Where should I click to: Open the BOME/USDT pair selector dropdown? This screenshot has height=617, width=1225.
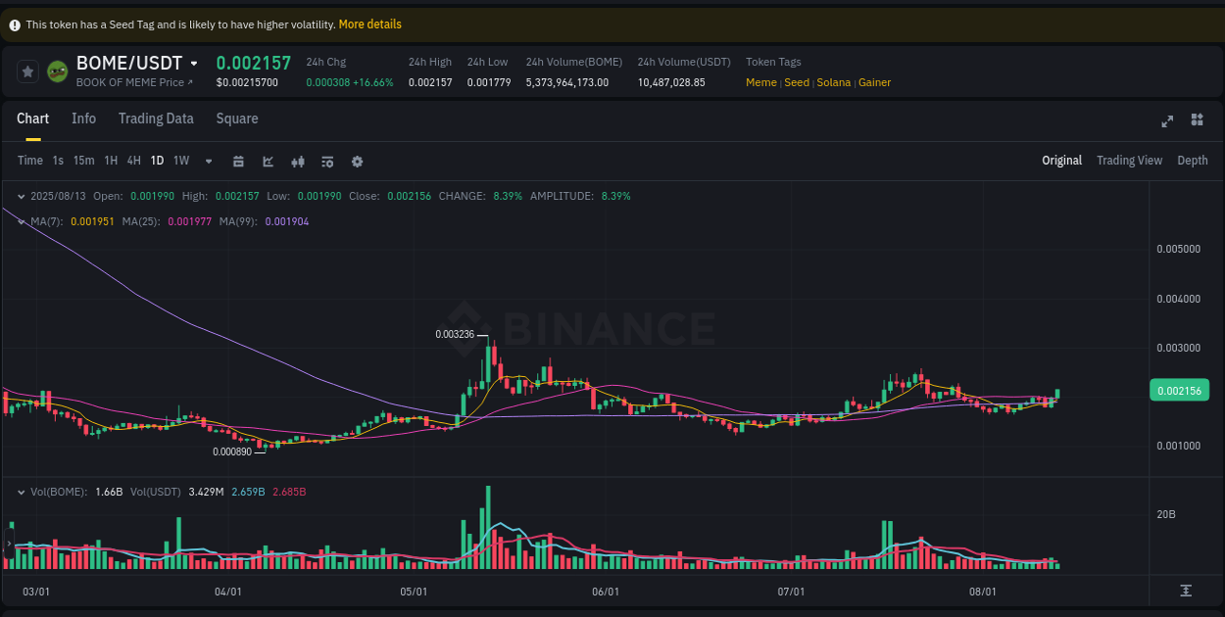click(x=193, y=62)
